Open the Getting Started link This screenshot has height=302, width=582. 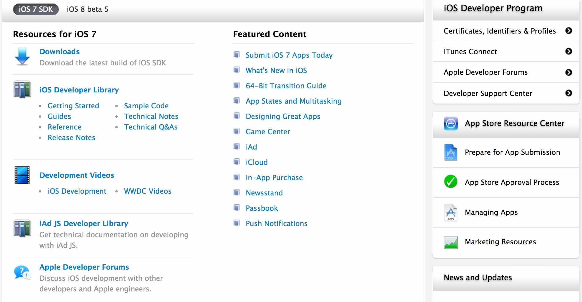click(x=73, y=106)
